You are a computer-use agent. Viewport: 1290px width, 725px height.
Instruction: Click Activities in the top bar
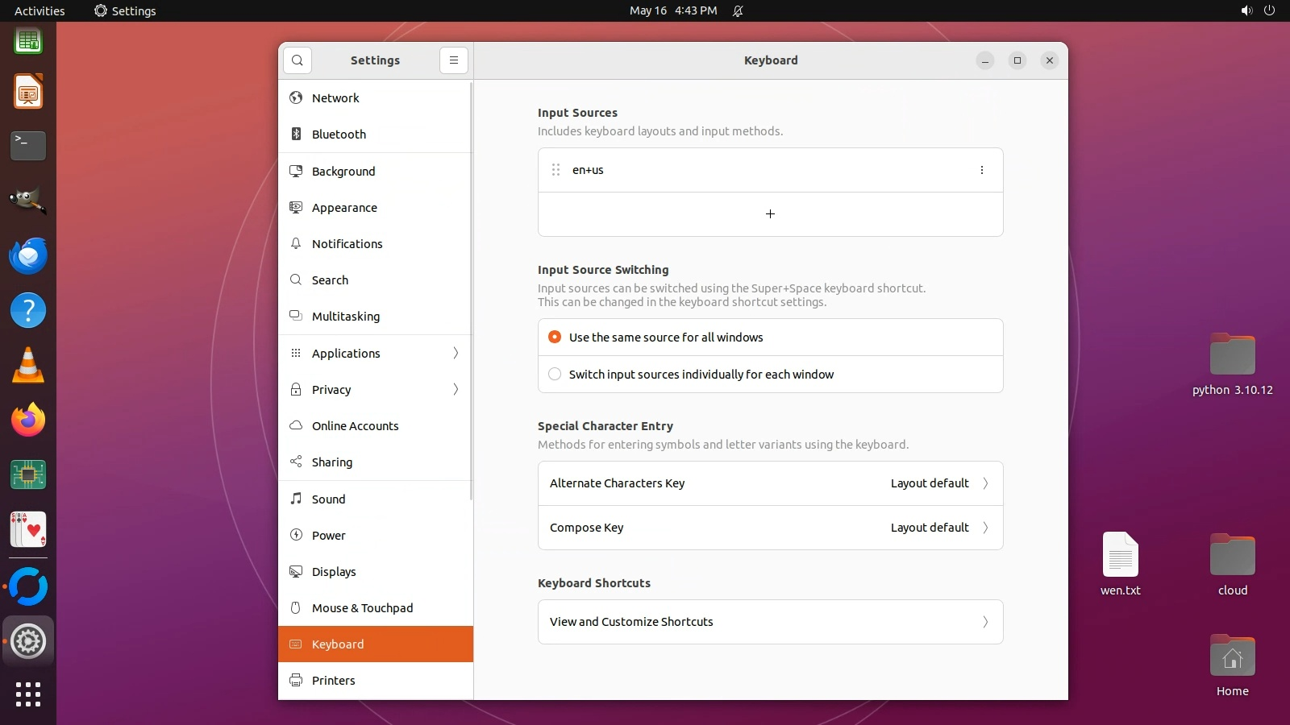point(40,10)
